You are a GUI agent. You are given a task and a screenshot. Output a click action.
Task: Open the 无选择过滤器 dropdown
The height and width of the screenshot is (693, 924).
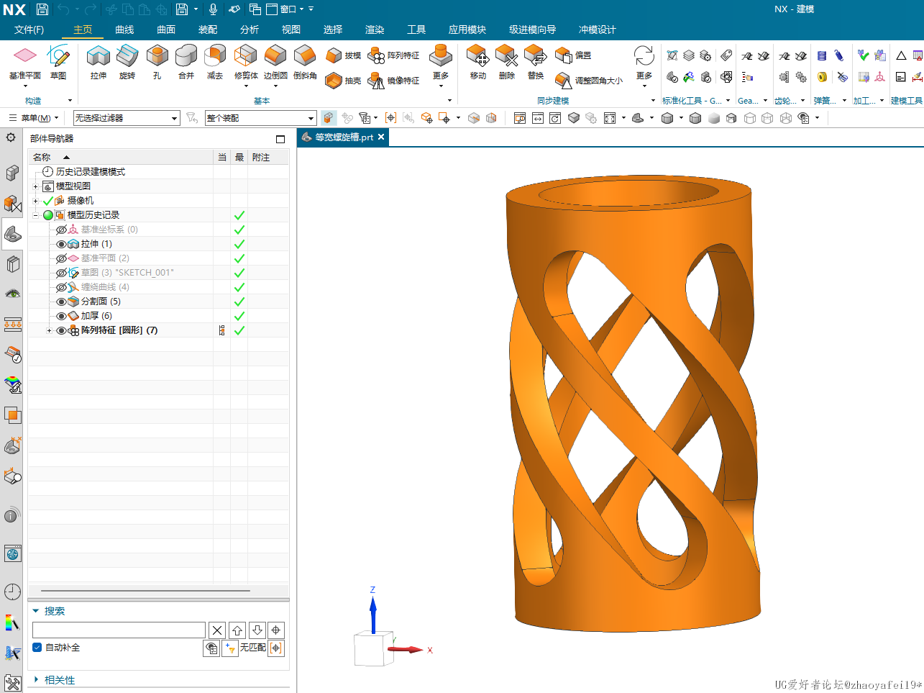click(127, 118)
